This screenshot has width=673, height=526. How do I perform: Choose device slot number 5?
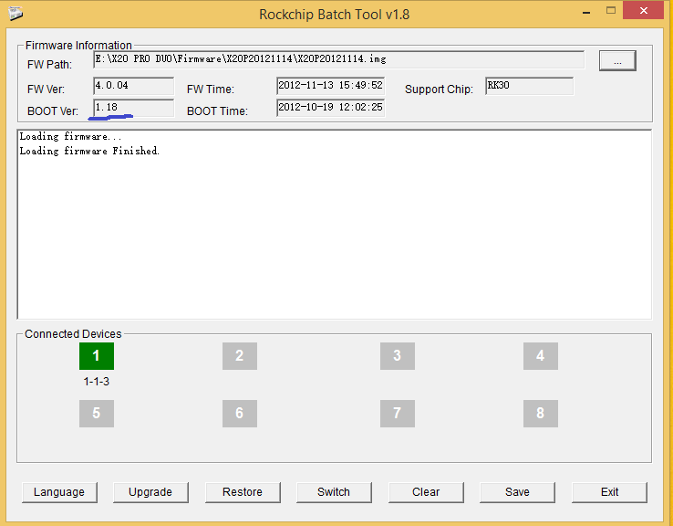click(96, 414)
